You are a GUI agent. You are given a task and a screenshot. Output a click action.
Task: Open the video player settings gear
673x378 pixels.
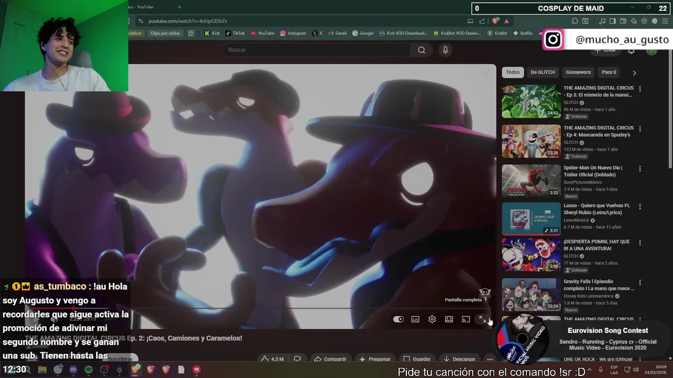[432, 319]
